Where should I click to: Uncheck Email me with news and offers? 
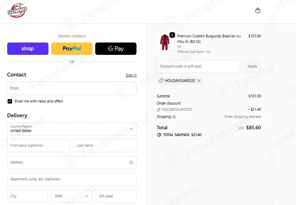10,101
